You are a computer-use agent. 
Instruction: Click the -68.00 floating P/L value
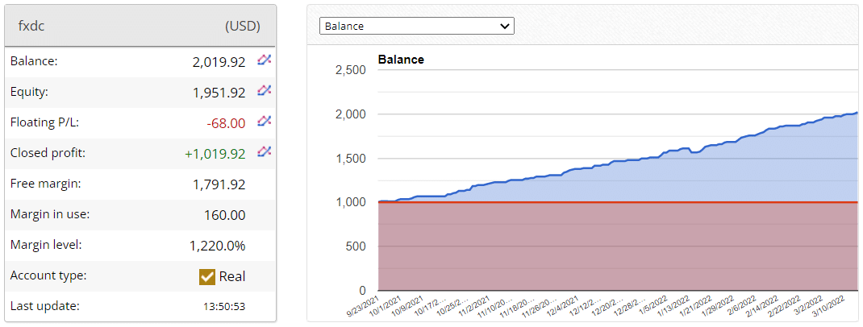(226, 123)
